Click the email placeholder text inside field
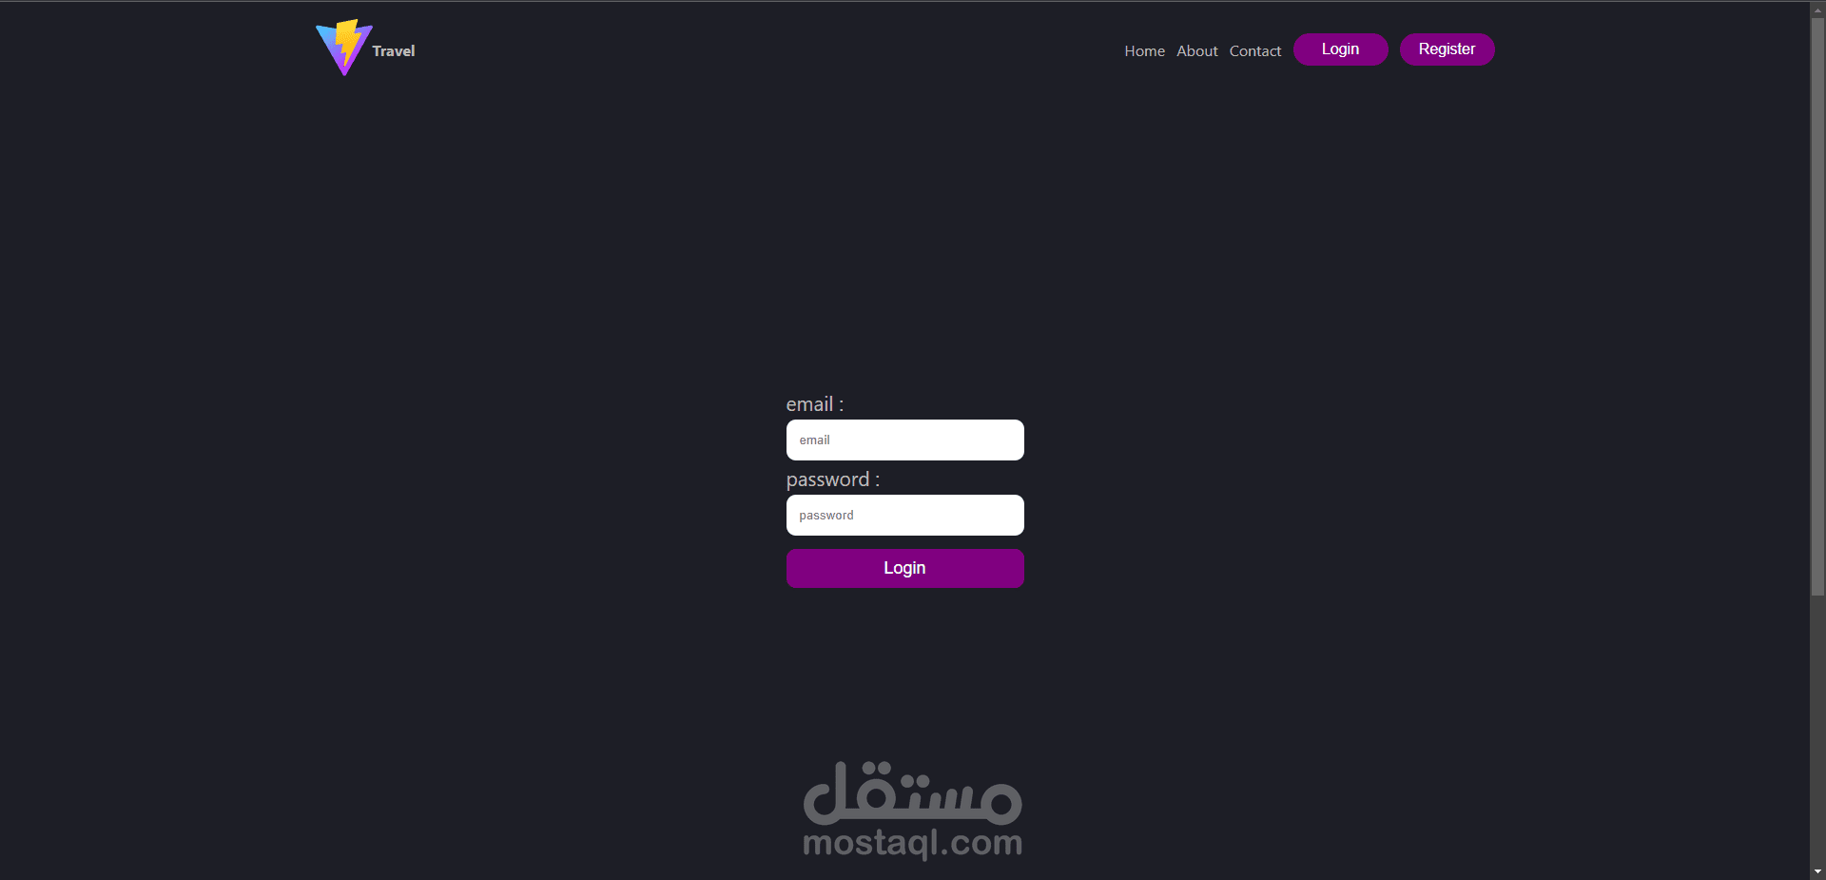 [x=814, y=440]
